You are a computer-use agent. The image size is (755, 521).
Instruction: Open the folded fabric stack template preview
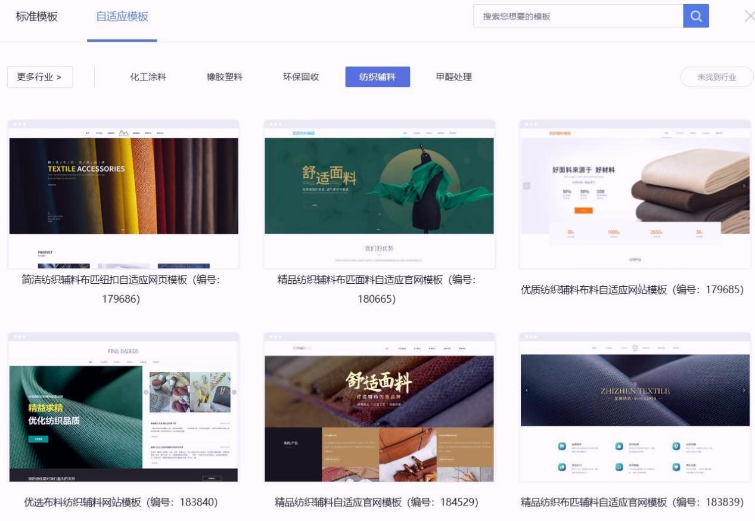pos(635,194)
